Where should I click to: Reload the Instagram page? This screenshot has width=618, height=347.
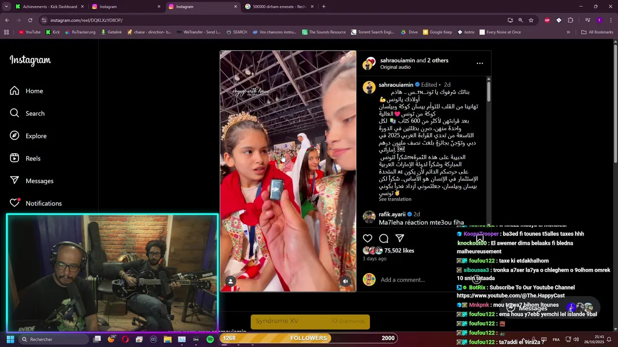(x=30, y=20)
